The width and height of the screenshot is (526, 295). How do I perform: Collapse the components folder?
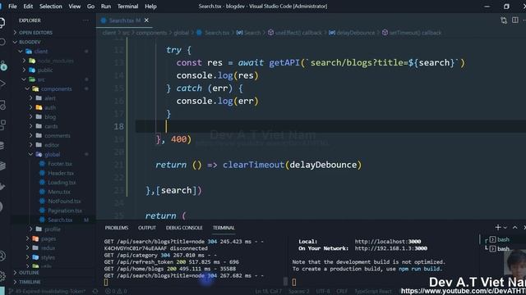[57, 88]
